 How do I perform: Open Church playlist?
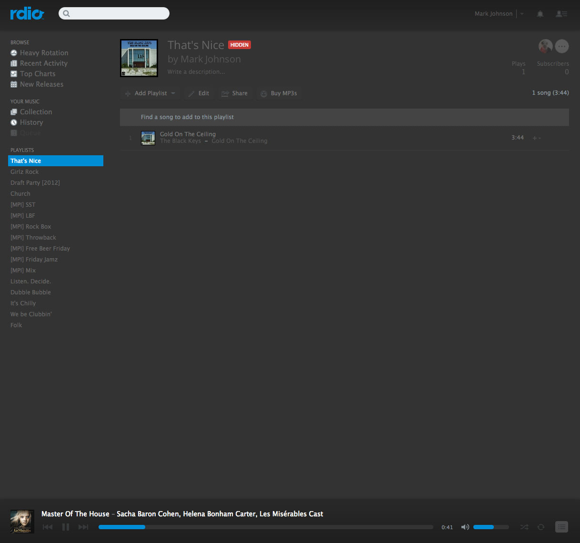pos(20,194)
